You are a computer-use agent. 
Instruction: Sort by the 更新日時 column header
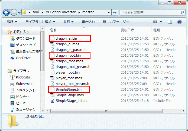(127, 30)
